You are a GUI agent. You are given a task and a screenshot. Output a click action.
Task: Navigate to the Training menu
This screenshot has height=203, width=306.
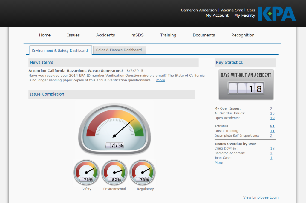168,35
